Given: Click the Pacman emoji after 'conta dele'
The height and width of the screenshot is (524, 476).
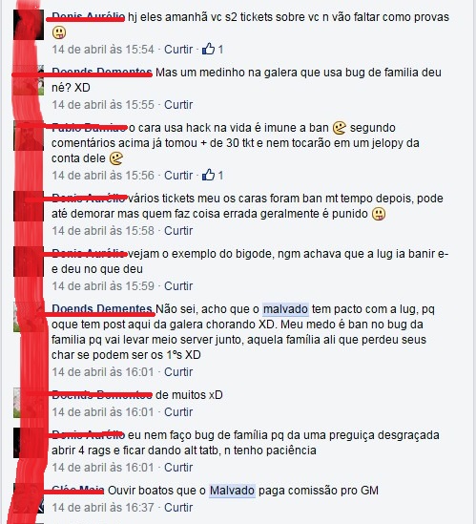Looking at the screenshot, I should (x=116, y=158).
